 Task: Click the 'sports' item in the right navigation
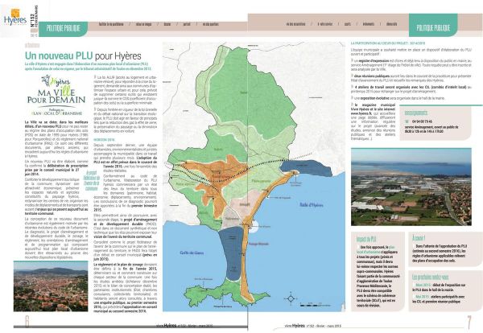tap(348, 24)
